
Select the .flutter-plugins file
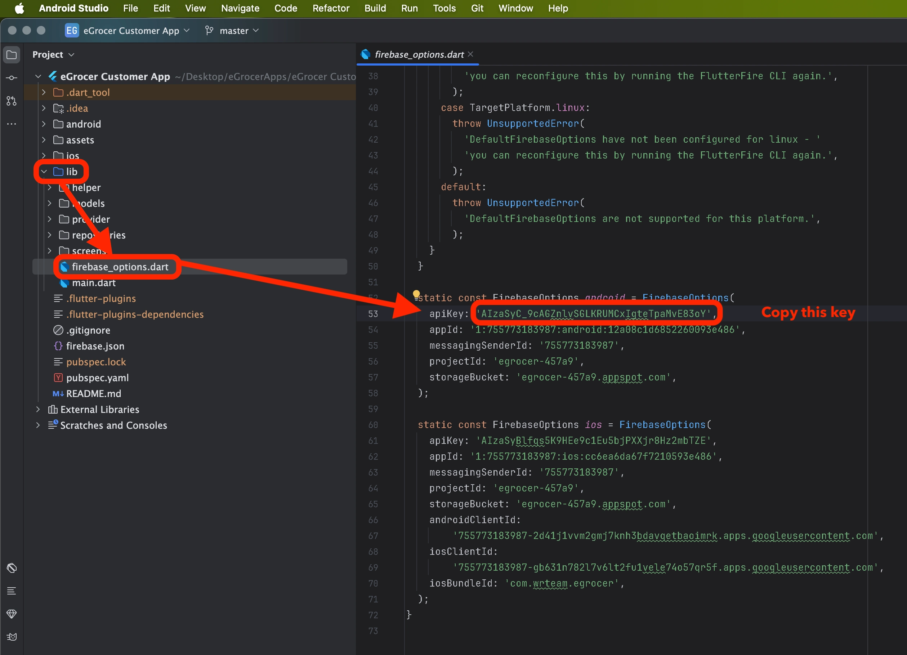click(x=101, y=298)
